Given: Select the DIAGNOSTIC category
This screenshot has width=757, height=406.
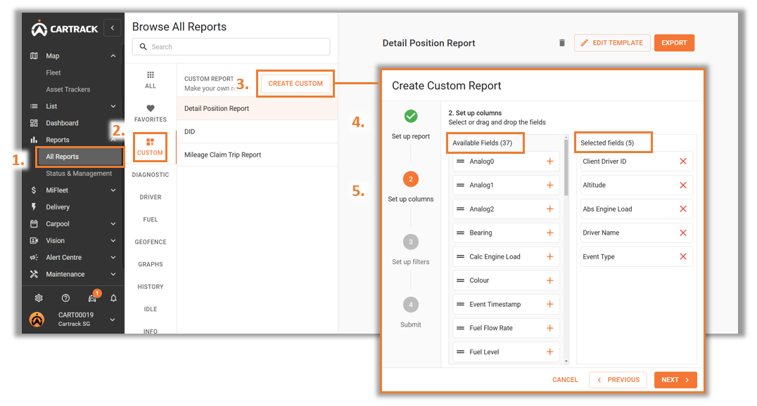Looking at the screenshot, I should (x=151, y=175).
